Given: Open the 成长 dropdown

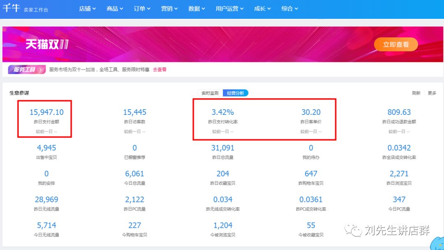Looking at the screenshot, I should (262, 9).
